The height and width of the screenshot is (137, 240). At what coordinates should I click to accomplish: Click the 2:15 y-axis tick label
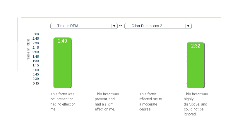tap(36, 48)
